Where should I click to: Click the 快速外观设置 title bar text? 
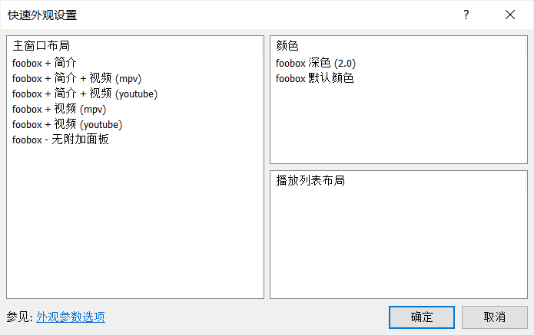42,15
